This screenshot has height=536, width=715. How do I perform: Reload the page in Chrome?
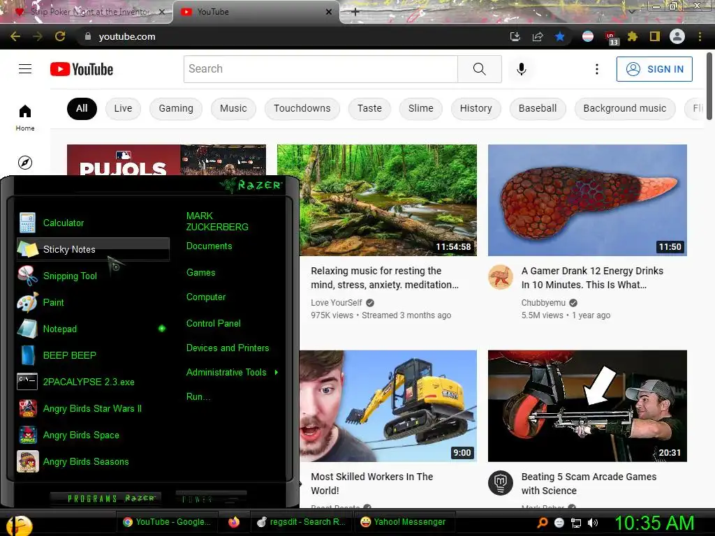point(60,36)
